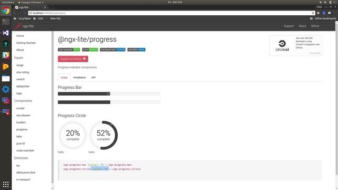This screenshot has width=338, height=190.
Task: Open the modal docs in sidebar
Action: pos(20,108)
